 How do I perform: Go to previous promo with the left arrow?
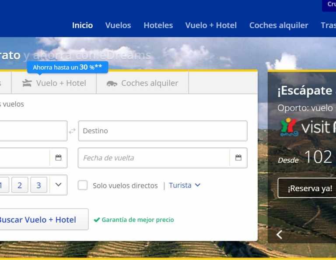coord(279,235)
